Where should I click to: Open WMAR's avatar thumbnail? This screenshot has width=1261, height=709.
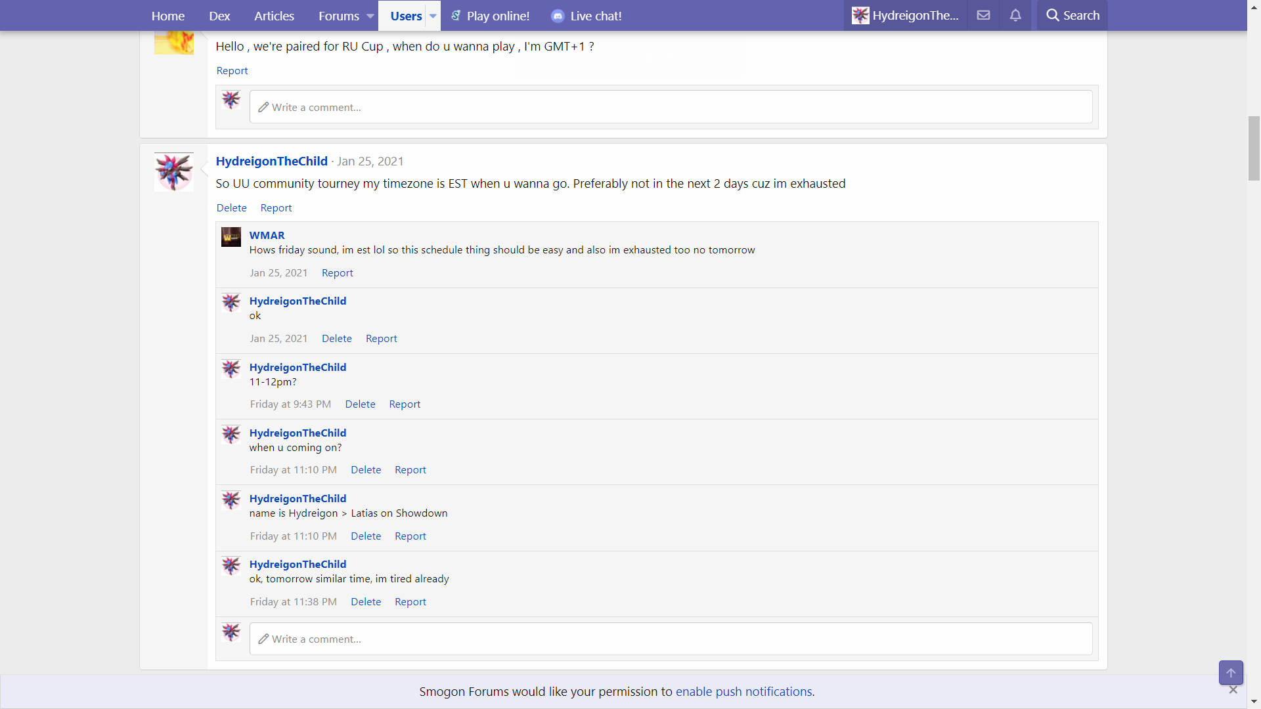click(x=231, y=237)
